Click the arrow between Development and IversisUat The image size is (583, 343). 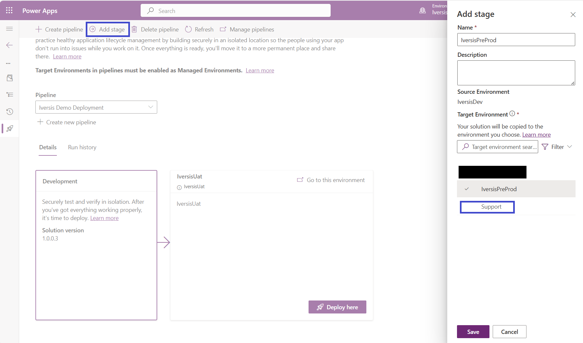[x=164, y=242]
